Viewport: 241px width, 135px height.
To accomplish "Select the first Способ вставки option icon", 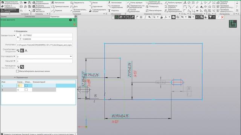I will pos(18,51).
